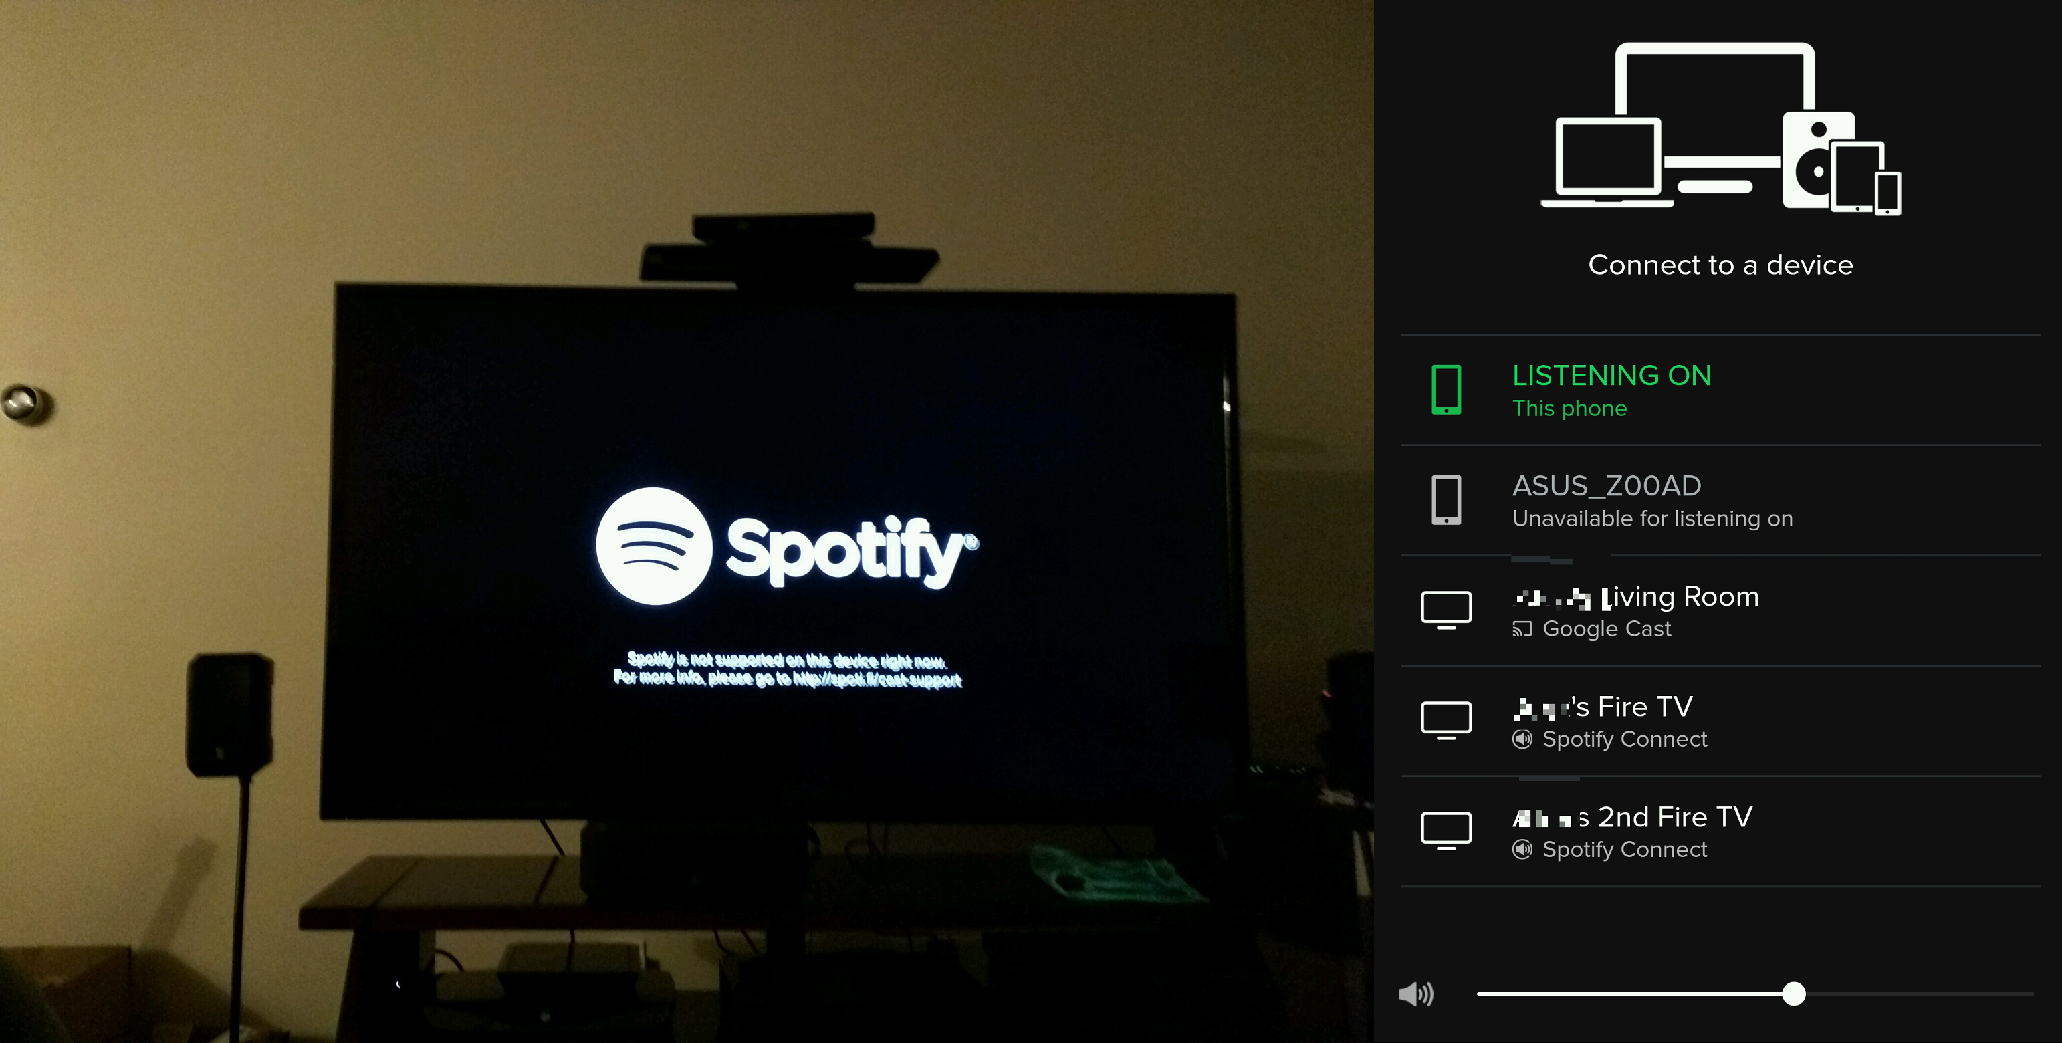Viewport: 2062px width, 1043px height.
Task: Click the 'LISTENING ON' green label
Action: tap(1611, 376)
